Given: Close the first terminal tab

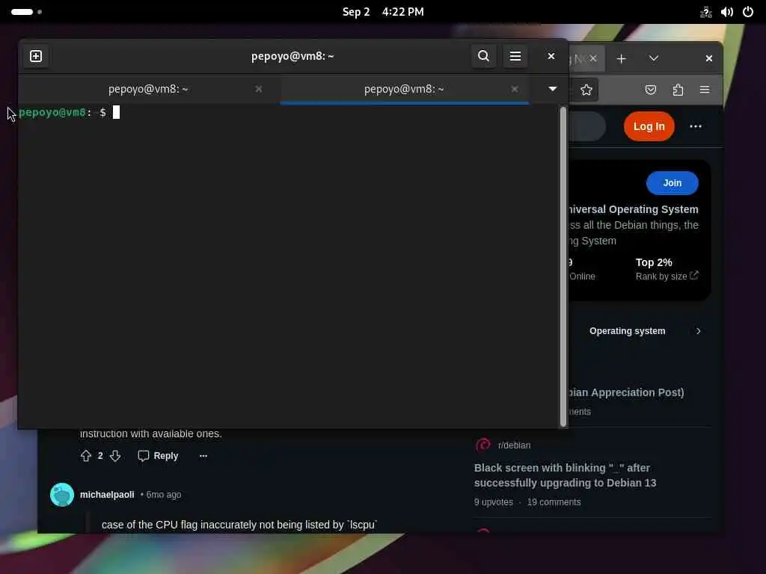Looking at the screenshot, I should tap(258, 89).
